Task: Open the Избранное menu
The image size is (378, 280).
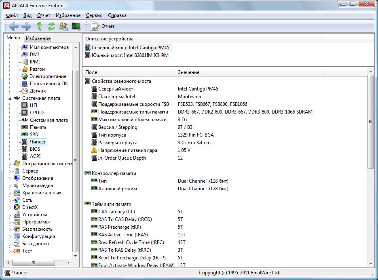Action: coord(68,15)
